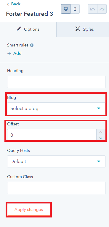Decrease Offset with down arrow
109x227 pixels.
(x=101, y=138)
